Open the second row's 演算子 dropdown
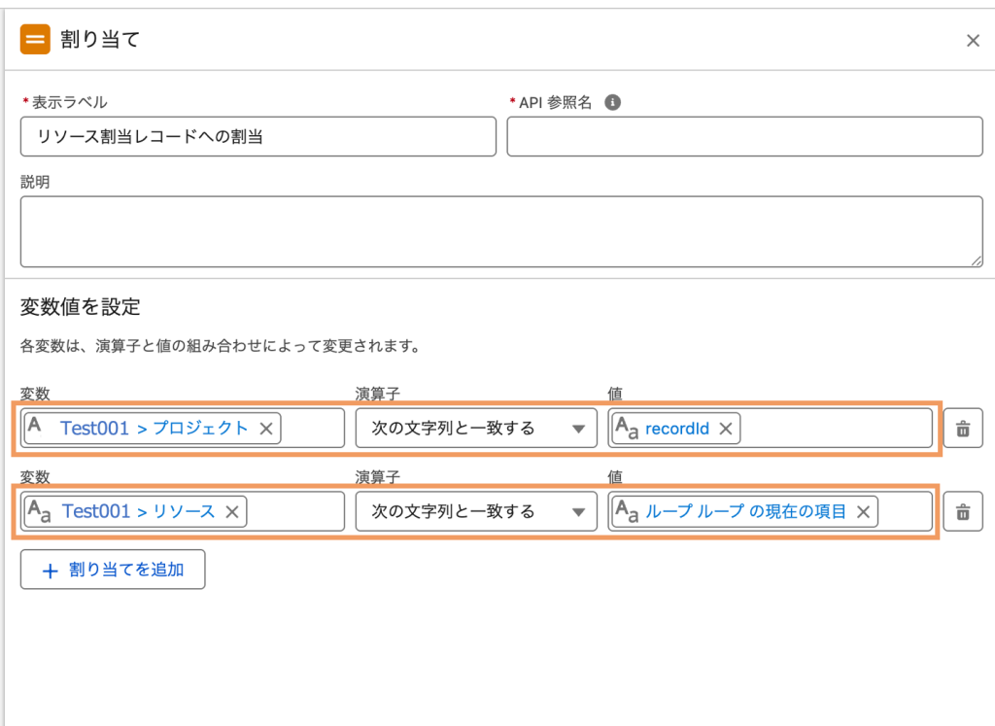Image resolution: width=995 pixels, height=726 pixels. (475, 512)
